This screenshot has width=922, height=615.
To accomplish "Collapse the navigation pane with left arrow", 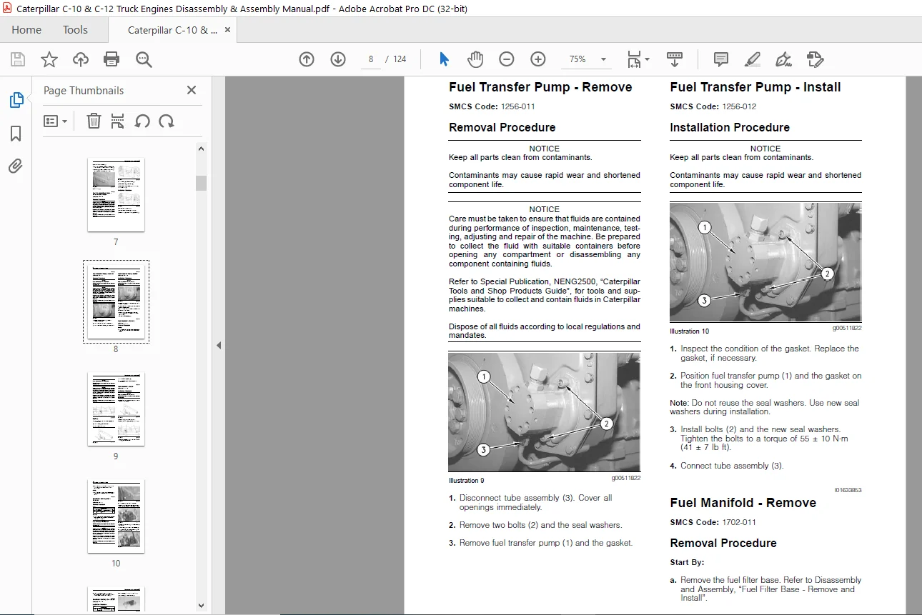I will pos(219,345).
